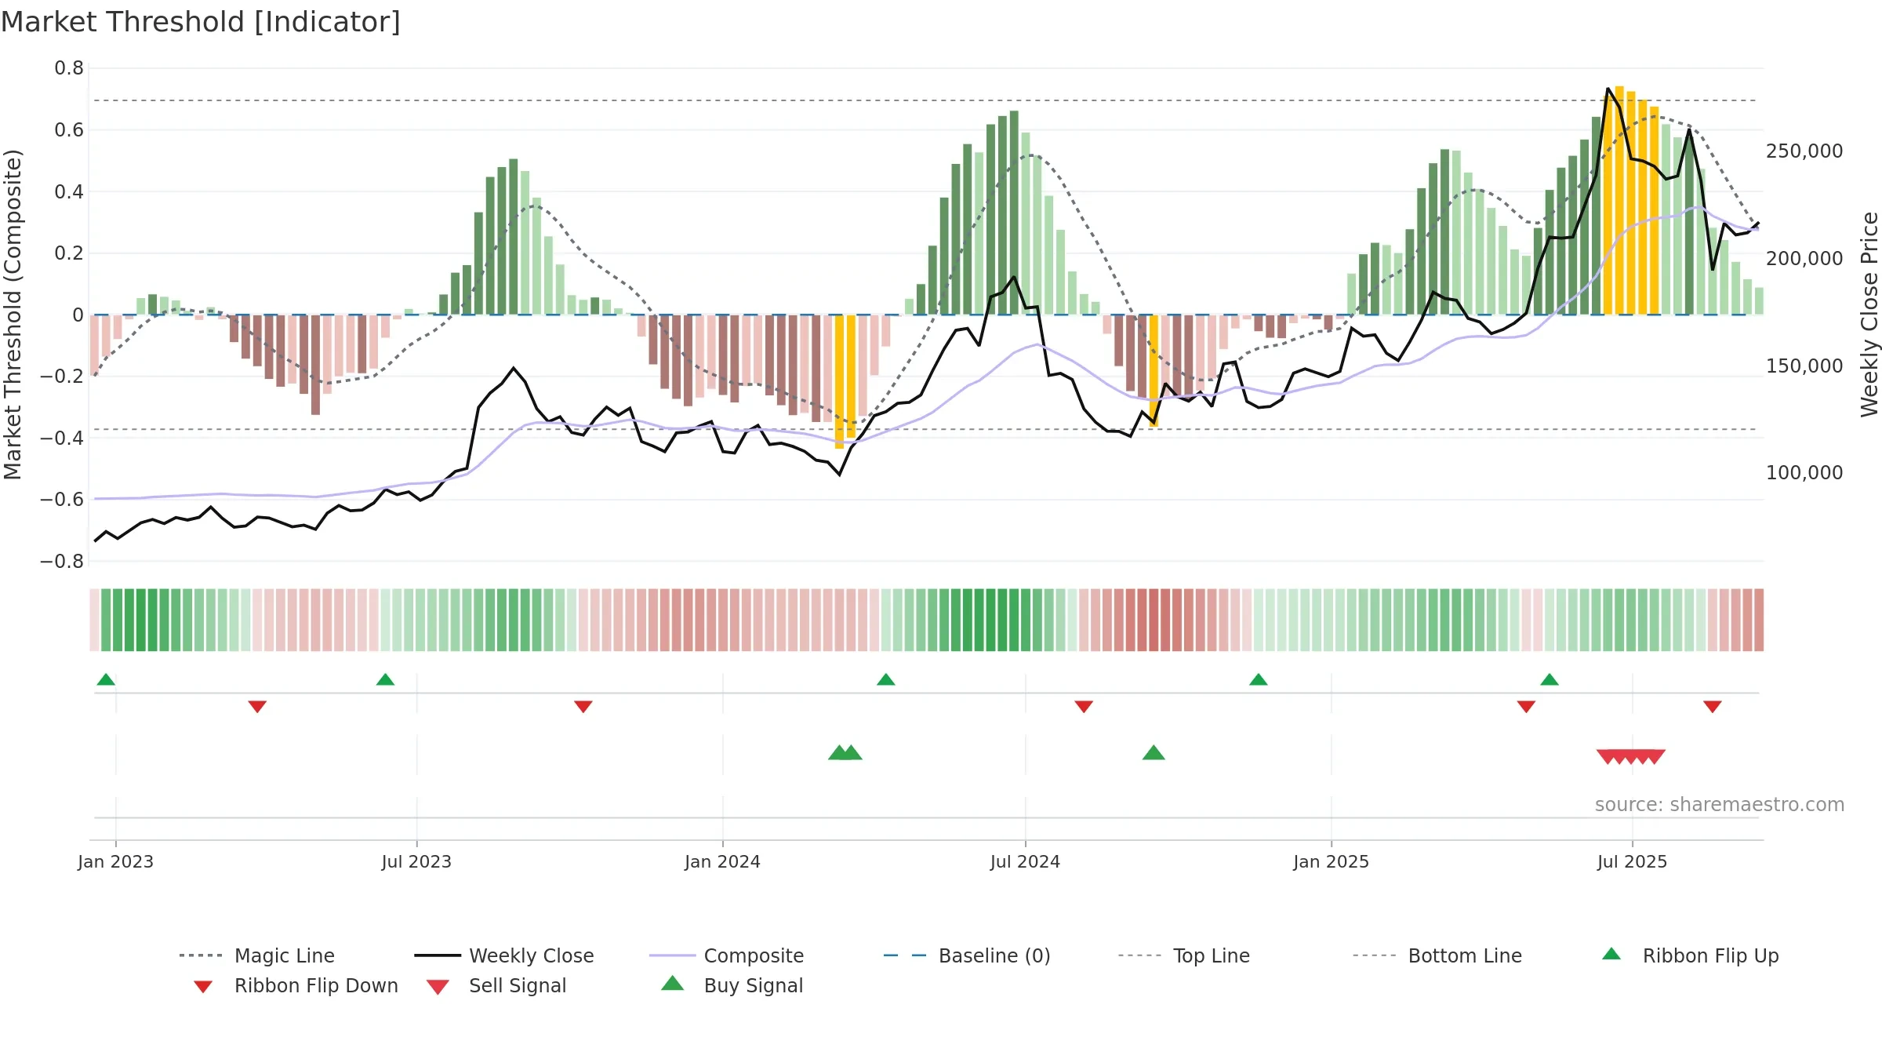The image size is (1882, 1059).
Task: Click the Magic Line legend dotted swatch
Action: click(201, 955)
